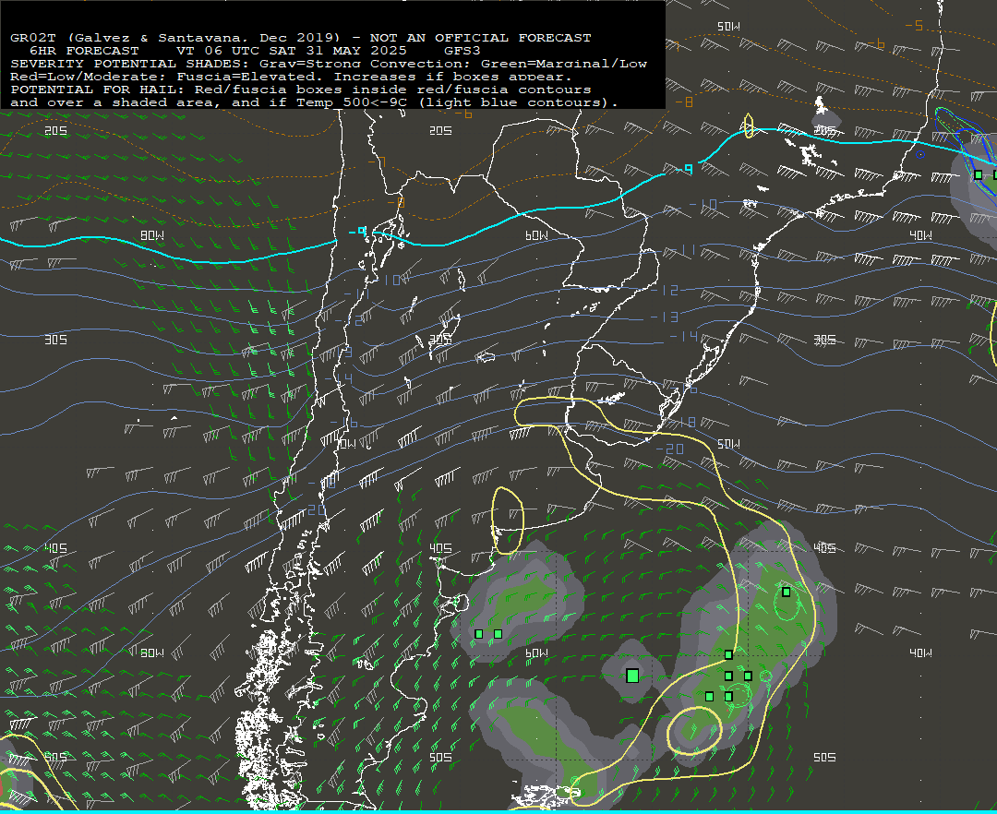Screen dimensions: 997x814
Task: Click the green box inside the green circle
Action: [787, 593]
